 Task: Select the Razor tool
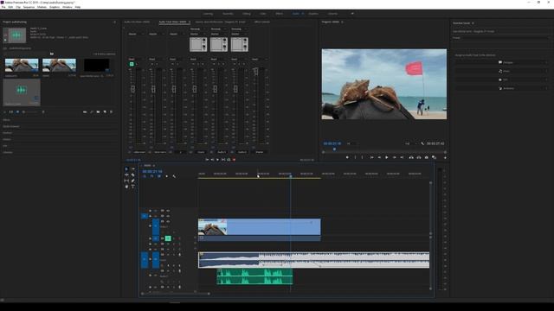(x=132, y=175)
